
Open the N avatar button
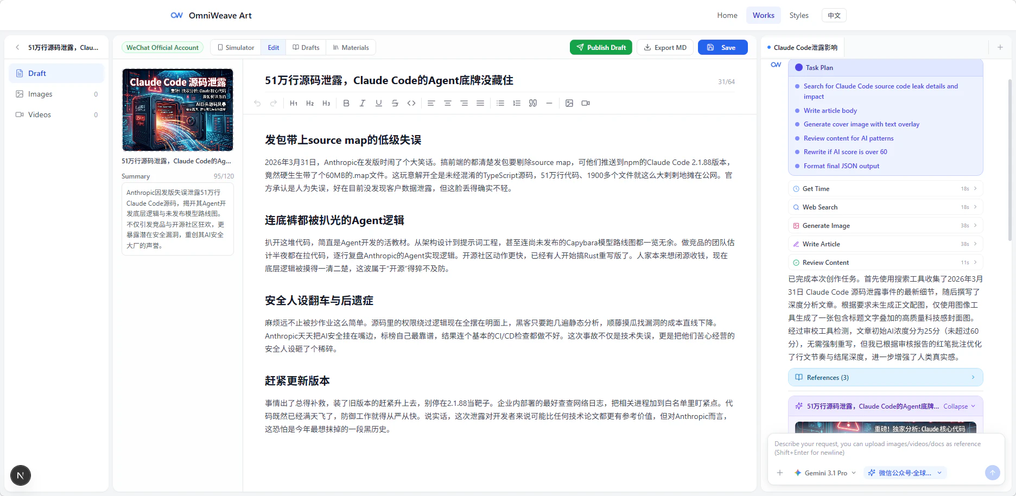pyautogui.click(x=21, y=475)
